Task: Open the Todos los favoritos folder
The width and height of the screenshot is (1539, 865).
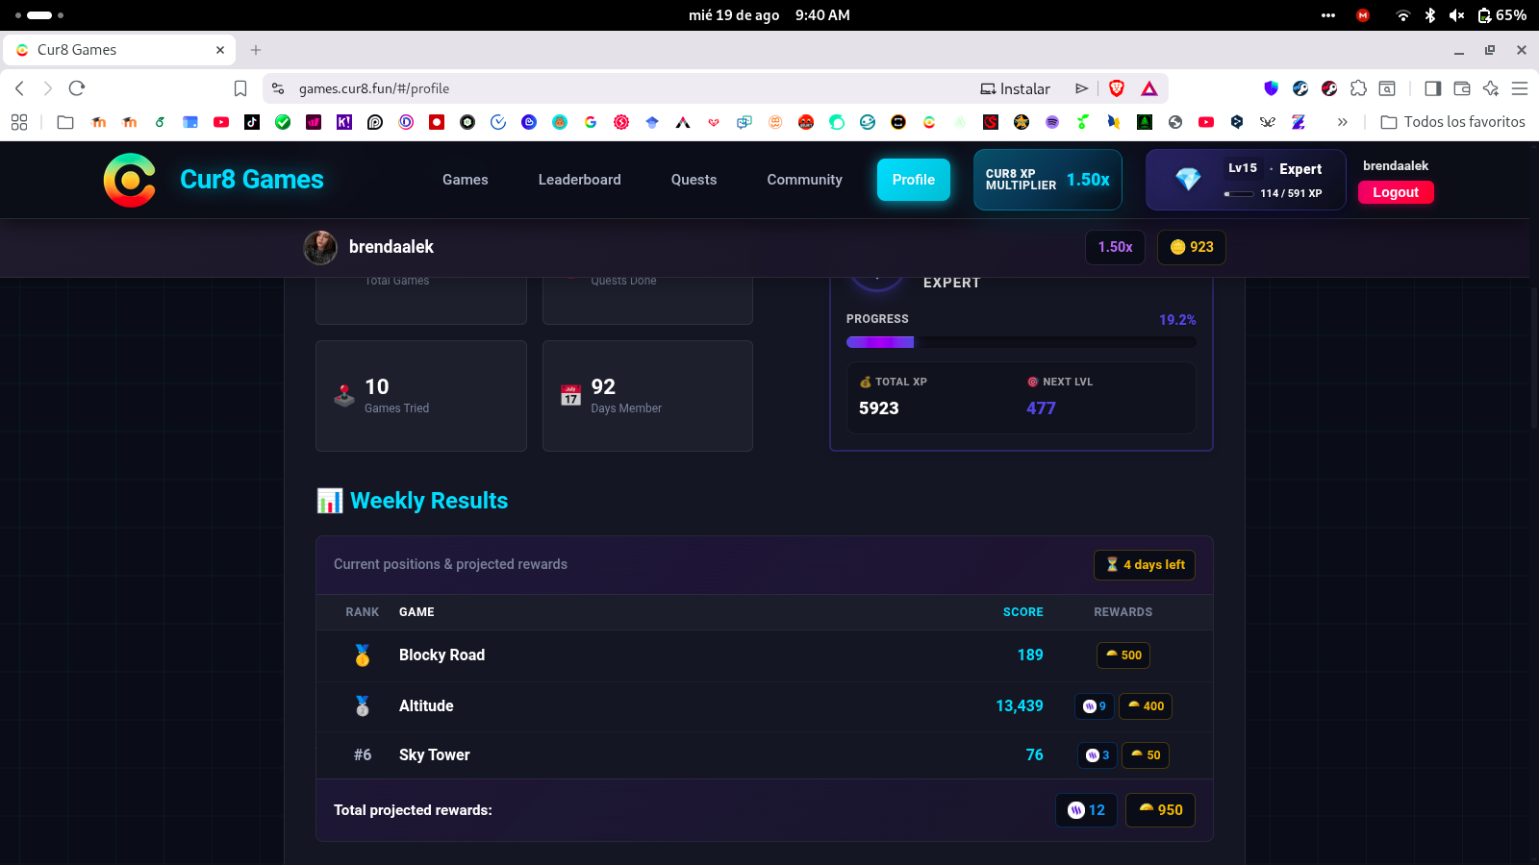Action: click(x=1453, y=122)
